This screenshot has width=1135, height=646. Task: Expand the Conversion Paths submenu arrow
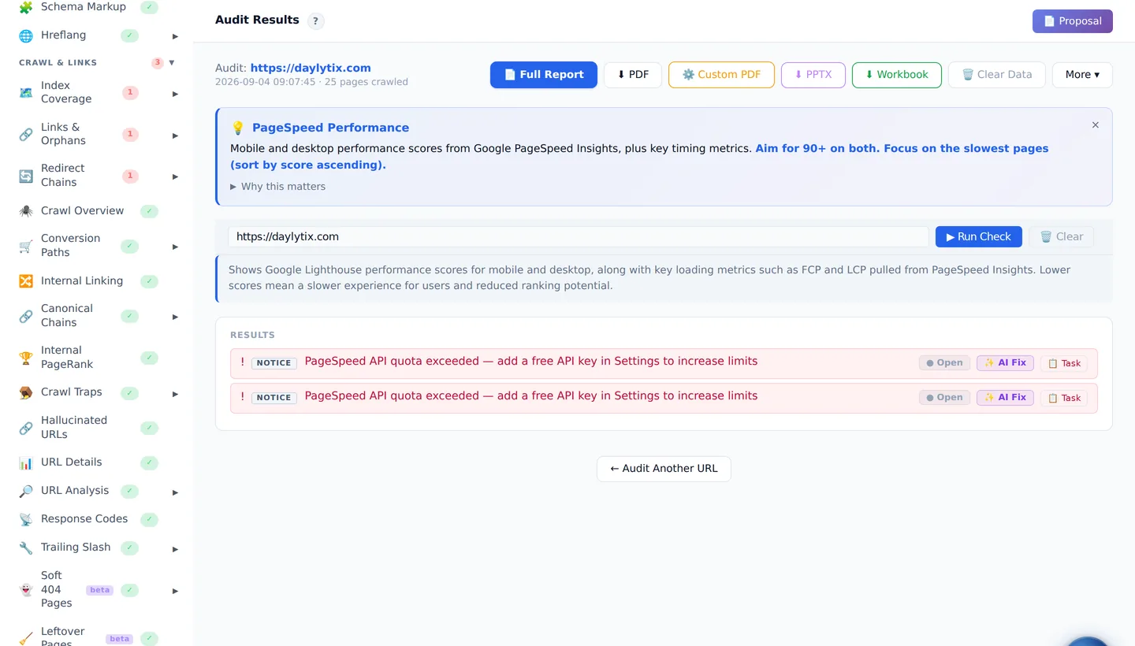click(175, 247)
